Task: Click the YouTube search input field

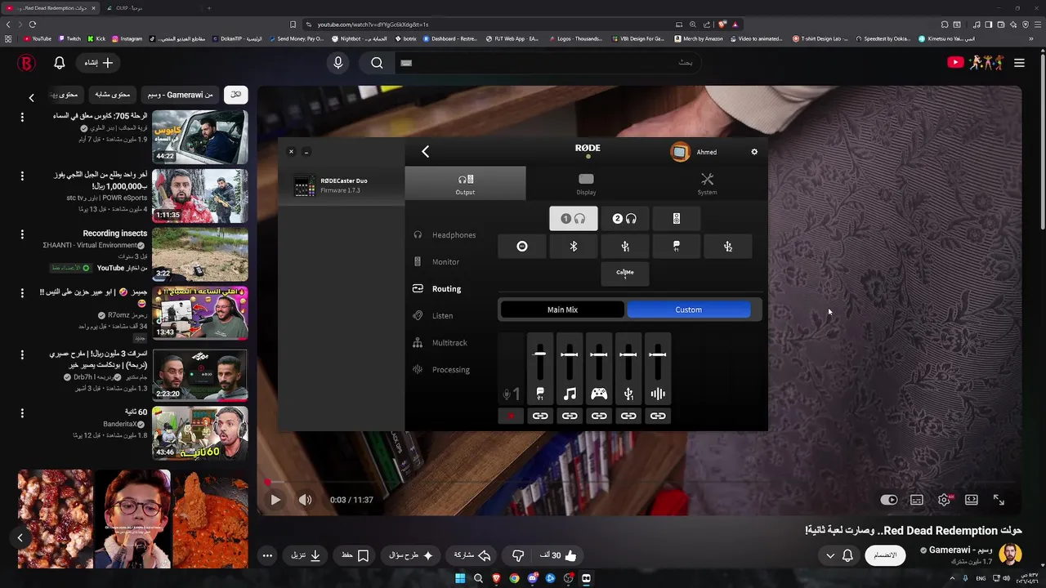Action: point(548,63)
